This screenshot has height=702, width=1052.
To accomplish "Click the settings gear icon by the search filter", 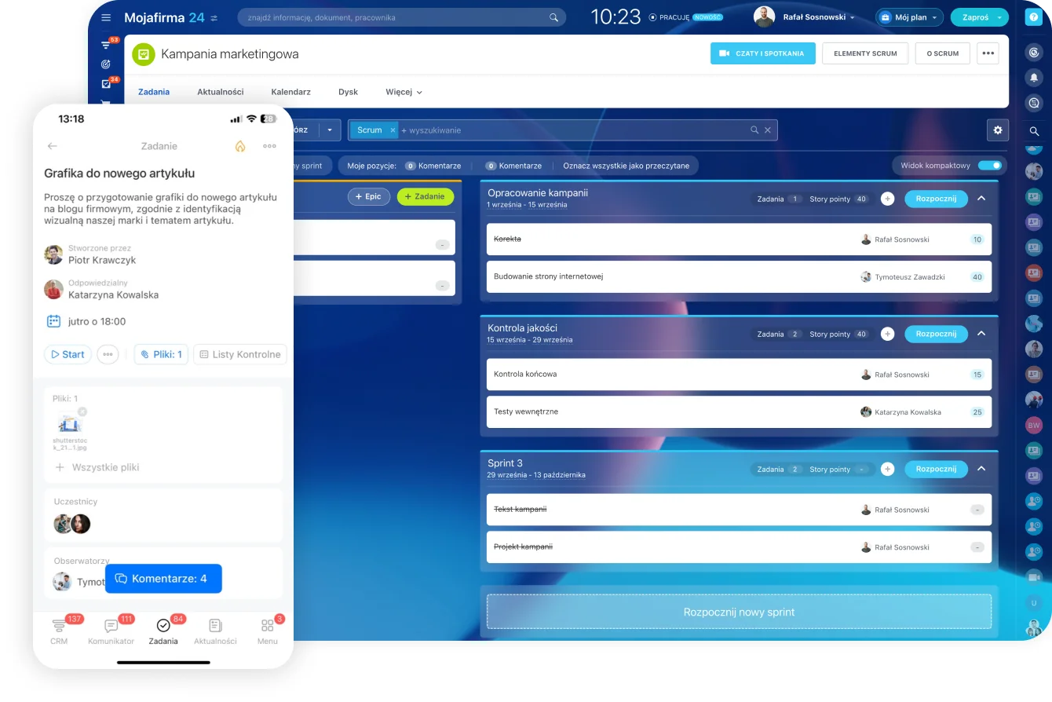I will click(997, 130).
